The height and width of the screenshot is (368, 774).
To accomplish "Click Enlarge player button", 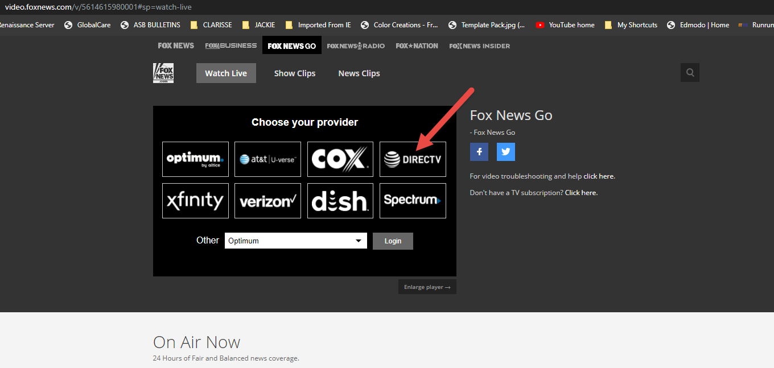I will pyautogui.click(x=427, y=287).
